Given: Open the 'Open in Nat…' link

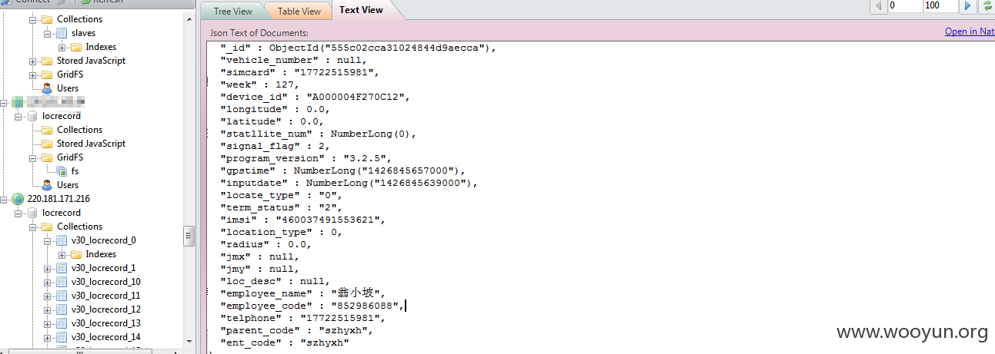Looking at the screenshot, I should [970, 31].
